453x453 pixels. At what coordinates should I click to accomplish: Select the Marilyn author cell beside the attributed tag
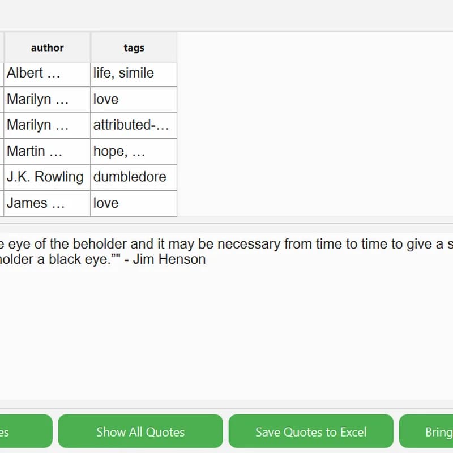[x=47, y=125]
